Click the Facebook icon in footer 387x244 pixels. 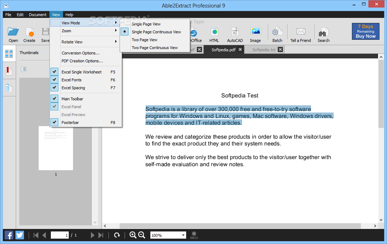tap(9, 235)
